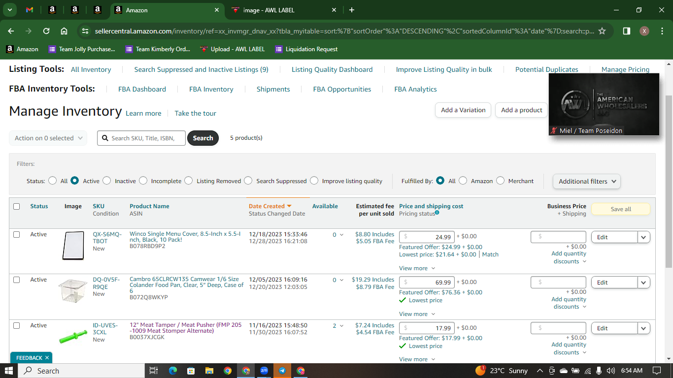Navigate to Shipments
The image size is (673, 378).
coord(273,89)
